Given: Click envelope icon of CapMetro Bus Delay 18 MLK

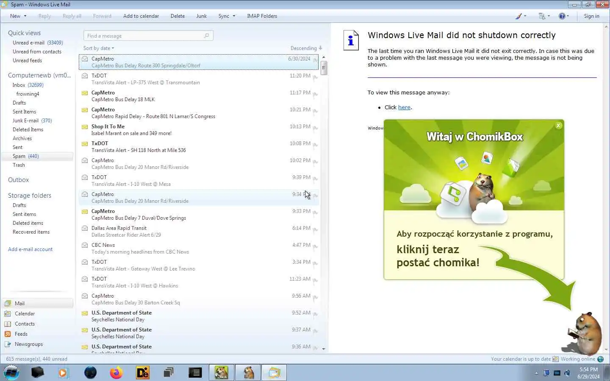Looking at the screenshot, I should (85, 93).
